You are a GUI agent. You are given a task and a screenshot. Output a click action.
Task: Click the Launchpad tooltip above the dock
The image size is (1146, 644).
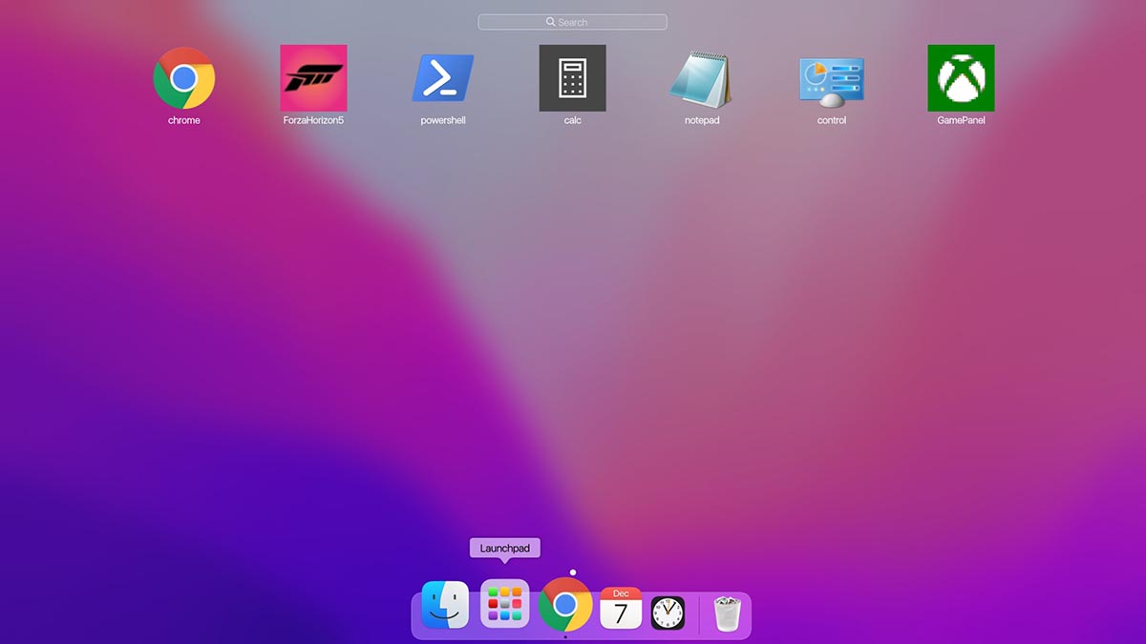click(504, 549)
